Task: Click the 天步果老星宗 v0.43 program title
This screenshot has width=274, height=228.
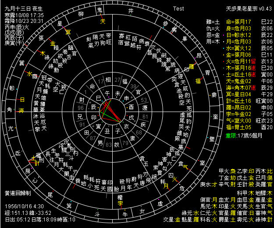Action: [248, 8]
